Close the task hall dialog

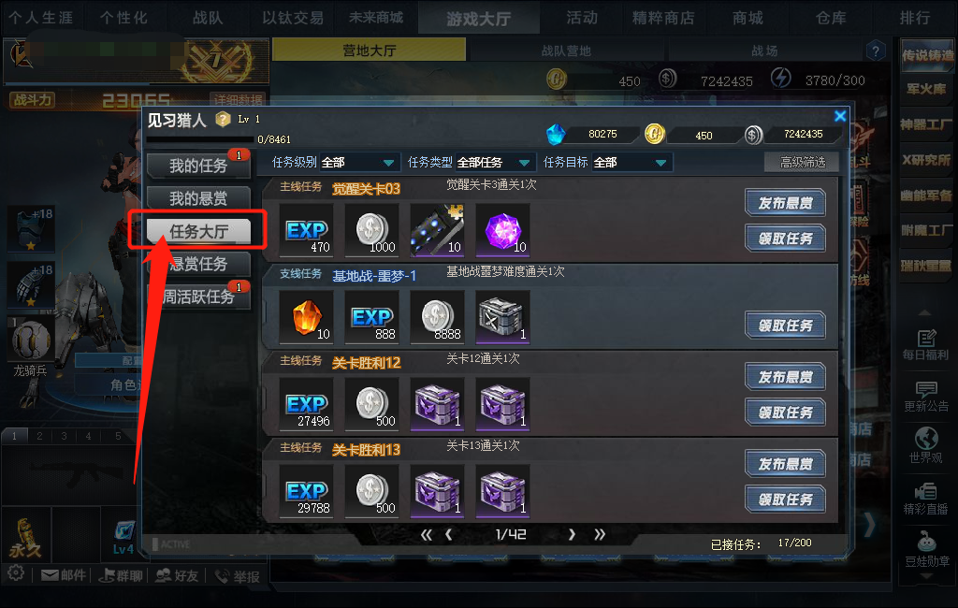tap(840, 116)
